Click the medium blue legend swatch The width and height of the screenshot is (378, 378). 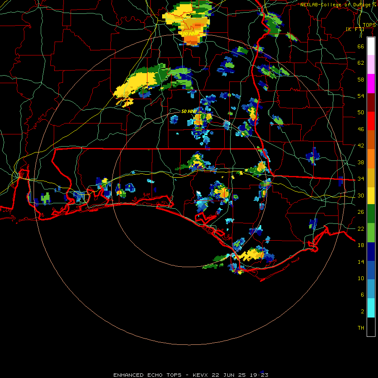[x=371, y=270]
